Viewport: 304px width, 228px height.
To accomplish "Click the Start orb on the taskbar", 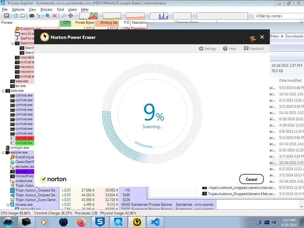I will point(8,222).
